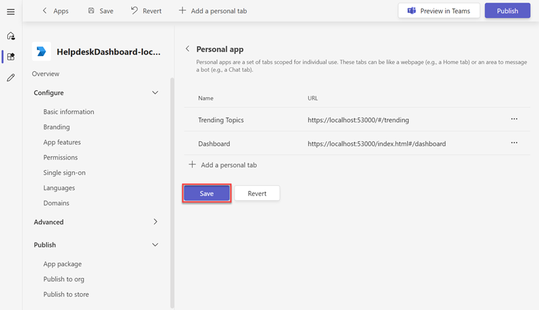Click the Publish section label in sidebar
This screenshot has width=539, height=310.
click(x=44, y=245)
